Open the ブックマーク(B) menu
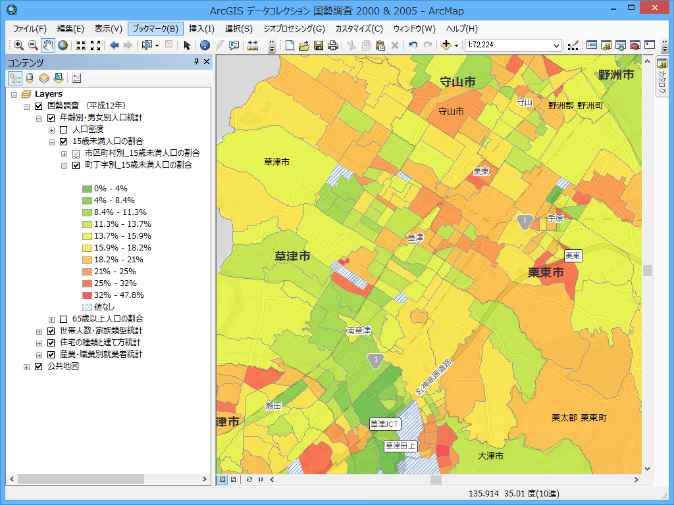This screenshot has height=505, width=674. point(155,29)
